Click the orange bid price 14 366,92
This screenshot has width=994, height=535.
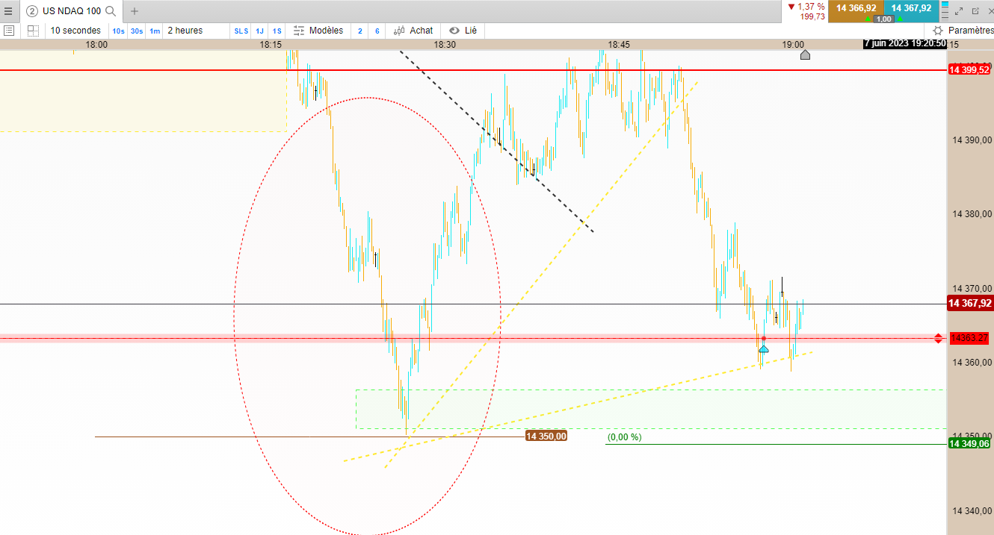[856, 8]
